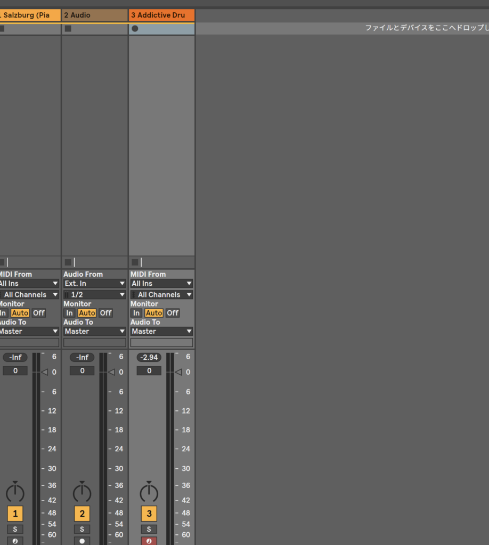Open the 1/2 input channel dropdown

[x=95, y=295]
